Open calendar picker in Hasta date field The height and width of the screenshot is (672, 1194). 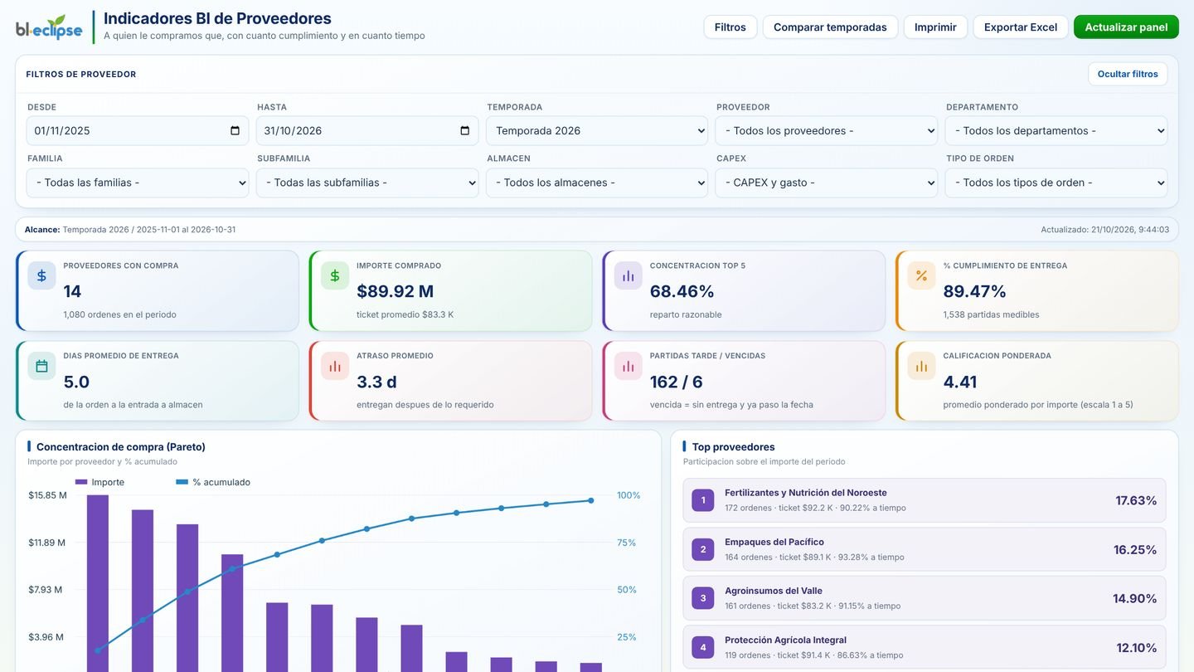coord(464,131)
